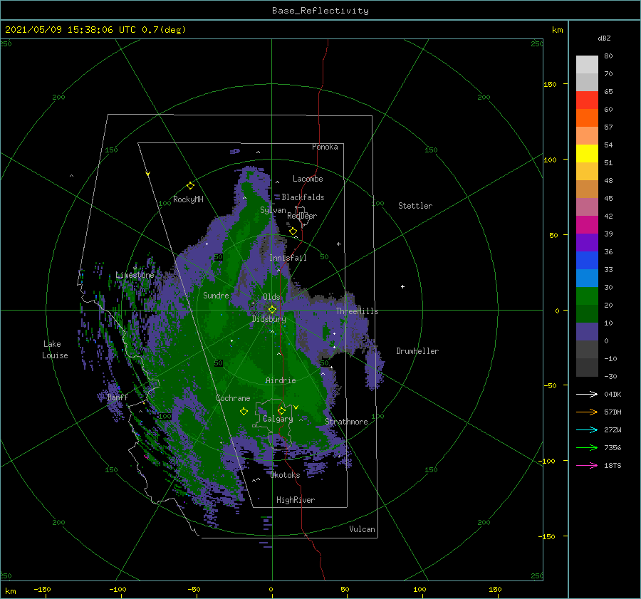Click the Vulcan label
This screenshot has height=599, width=641.
click(x=362, y=529)
